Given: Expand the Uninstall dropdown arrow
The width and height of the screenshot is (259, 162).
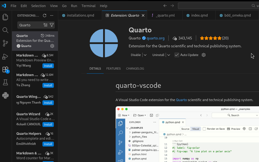Looking at the screenshot, I should coord(169,55).
